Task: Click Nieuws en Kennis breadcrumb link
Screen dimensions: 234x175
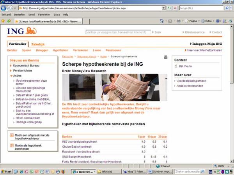Action: (x=87, y=56)
